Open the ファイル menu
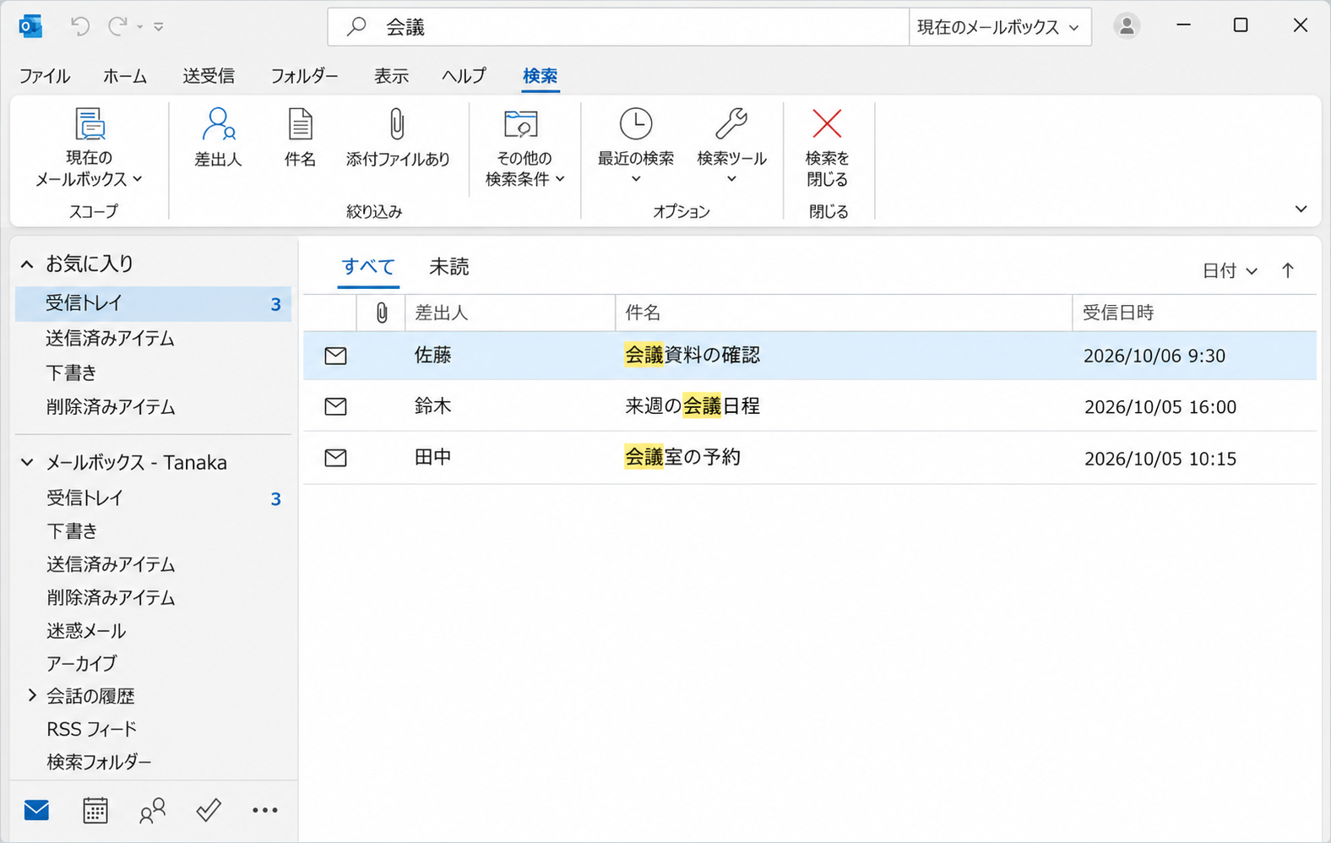 click(45, 76)
